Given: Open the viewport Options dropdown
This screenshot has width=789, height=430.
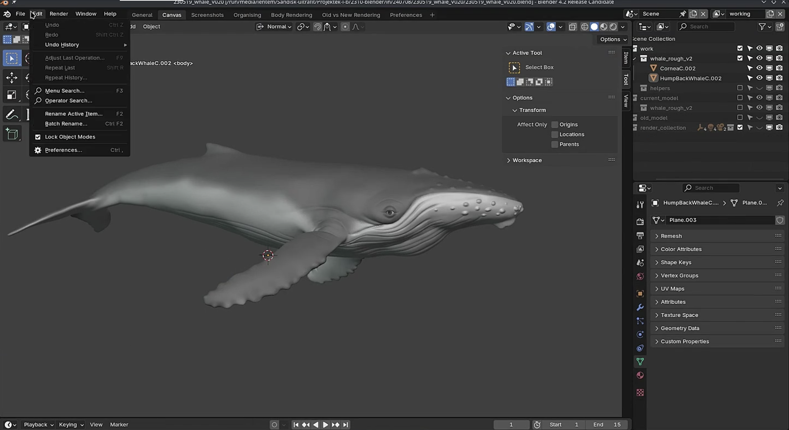Looking at the screenshot, I should [x=613, y=39].
